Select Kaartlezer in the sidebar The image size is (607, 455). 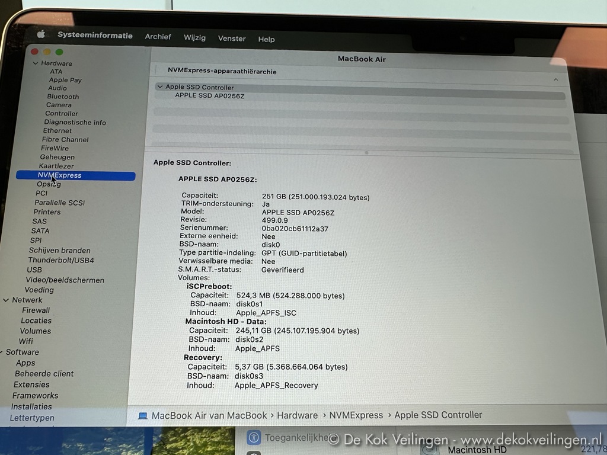point(56,166)
